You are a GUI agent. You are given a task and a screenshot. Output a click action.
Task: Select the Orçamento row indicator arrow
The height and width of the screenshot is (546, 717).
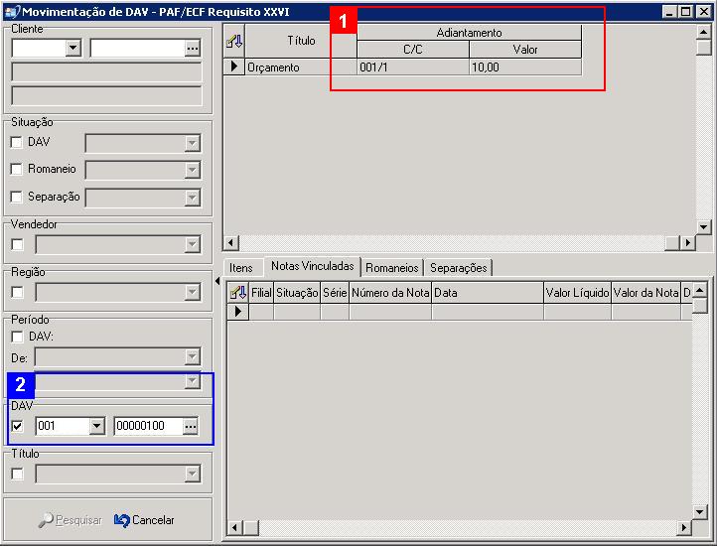(x=234, y=67)
